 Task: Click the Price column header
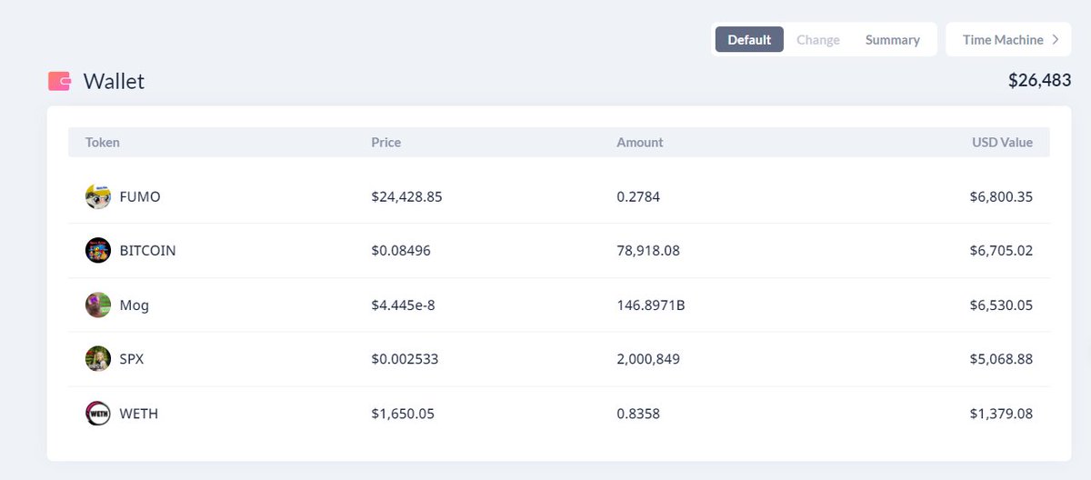385,143
